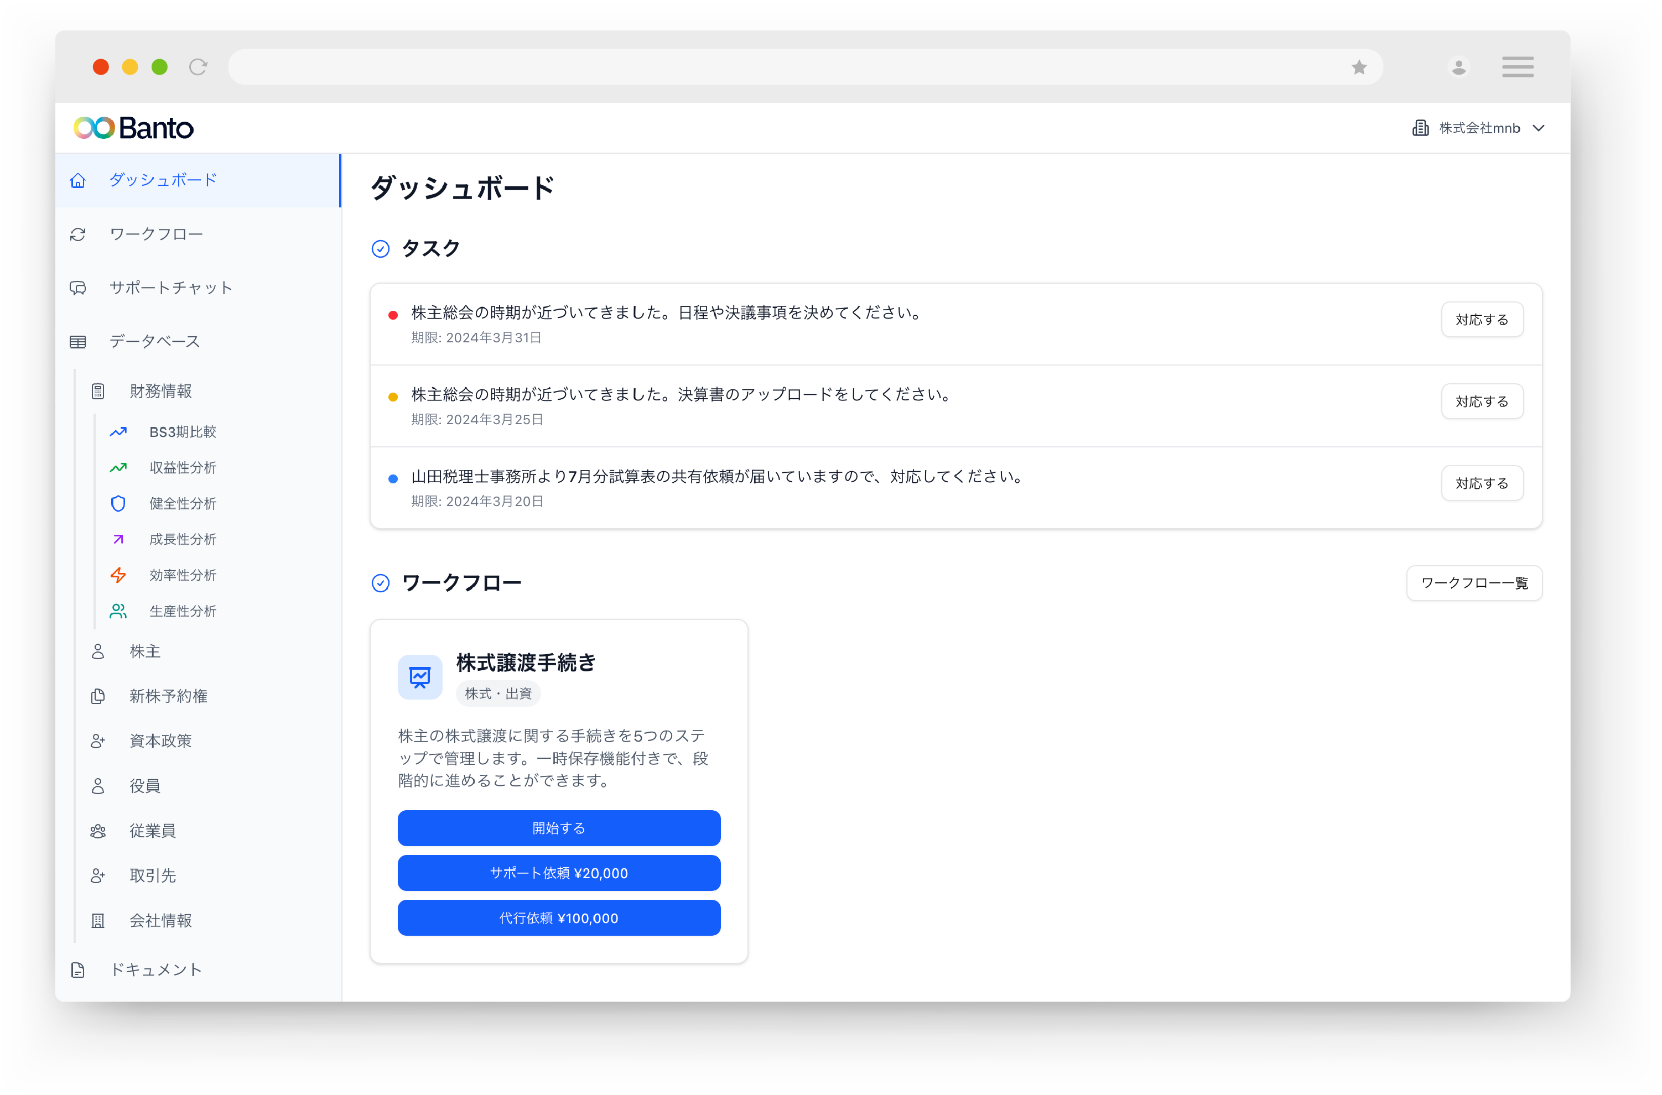This screenshot has width=1662, height=1095.
Task: Click the Banto logo
Action: tap(133, 128)
